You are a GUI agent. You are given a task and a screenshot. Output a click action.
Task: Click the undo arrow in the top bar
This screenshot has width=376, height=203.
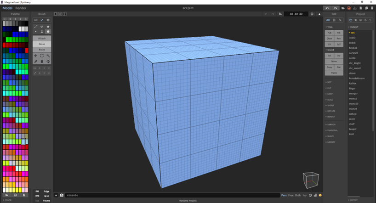pyautogui.click(x=327, y=8)
